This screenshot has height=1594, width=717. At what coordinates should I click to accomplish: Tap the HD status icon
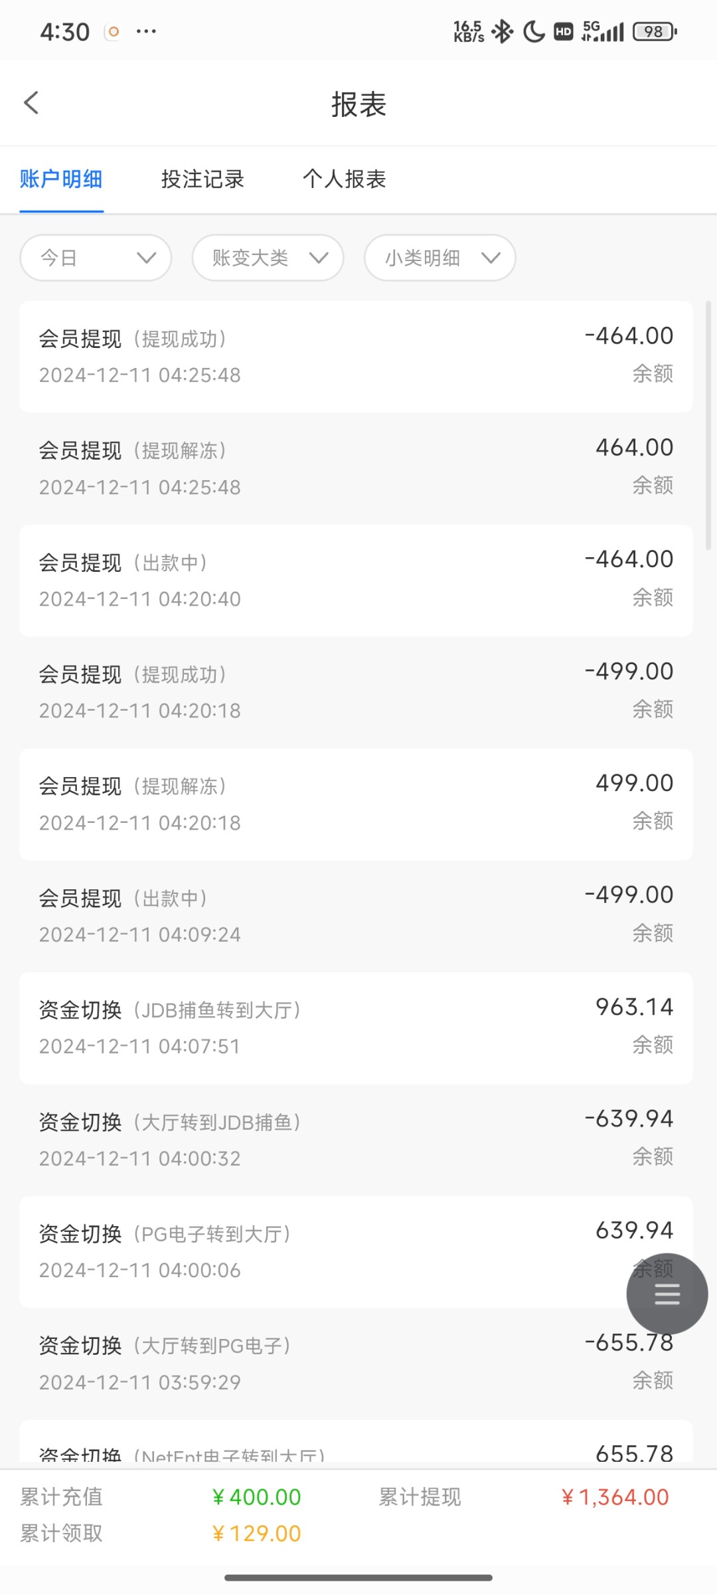564,31
